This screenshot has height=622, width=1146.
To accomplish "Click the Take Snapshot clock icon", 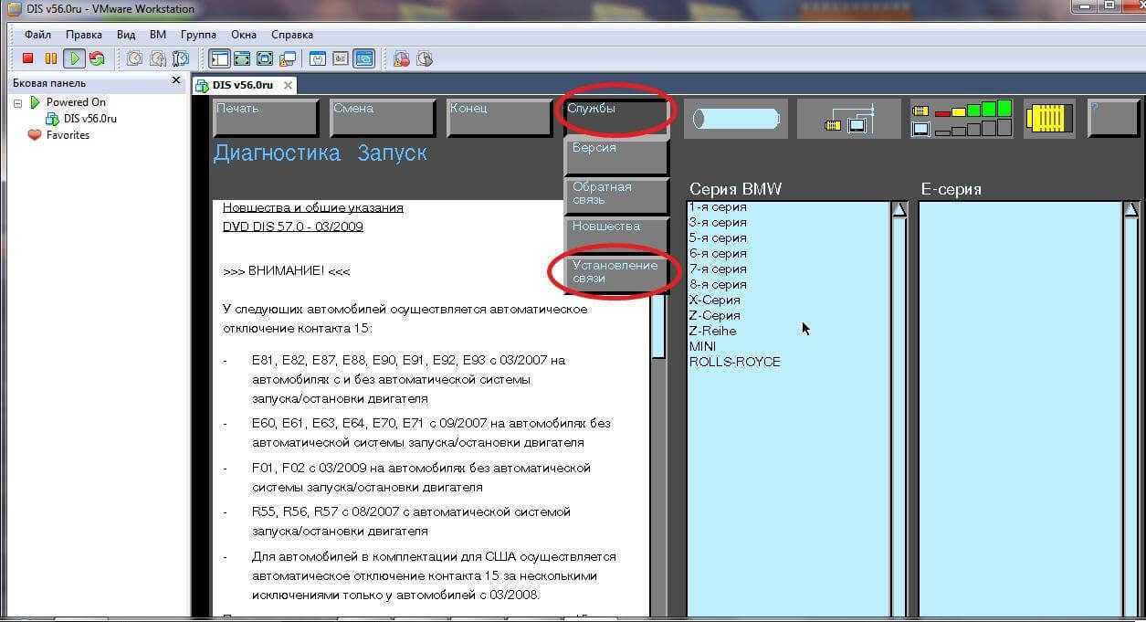I will click(x=134, y=58).
